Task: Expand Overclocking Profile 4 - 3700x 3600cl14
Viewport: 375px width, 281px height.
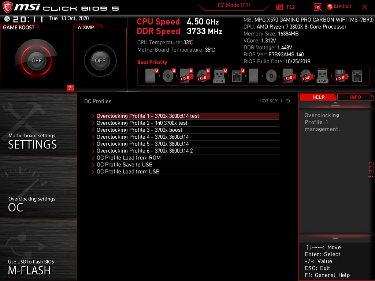Action: coord(187,137)
